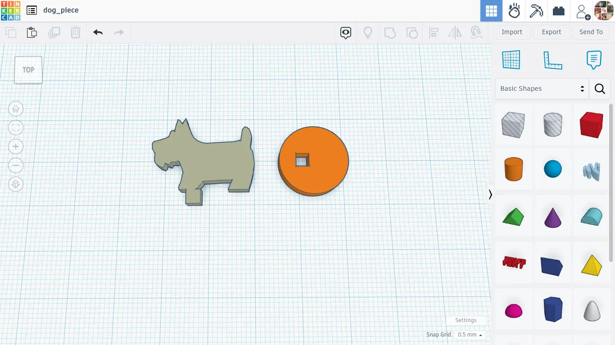Select the Ruler tool
The image size is (615, 345).
[552, 60]
